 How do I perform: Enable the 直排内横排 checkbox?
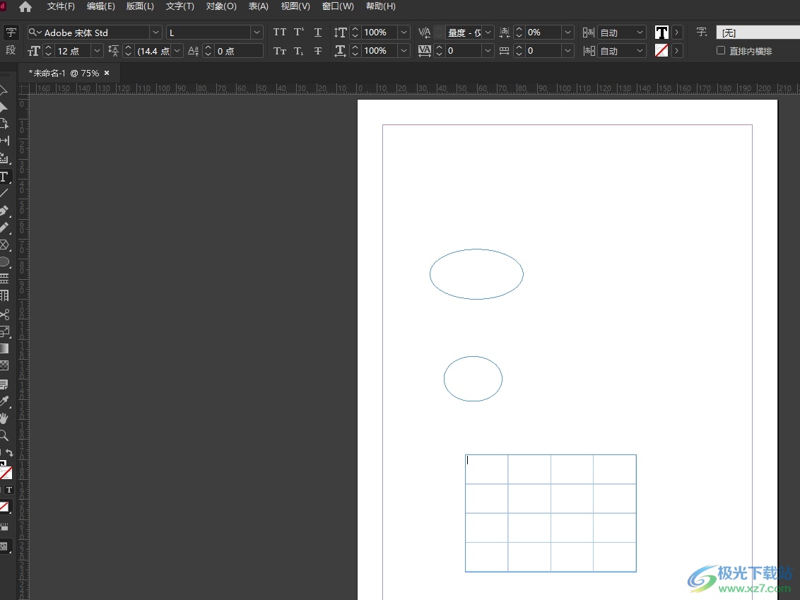[720, 50]
